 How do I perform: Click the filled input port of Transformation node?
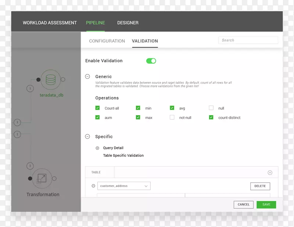coord(30,179)
